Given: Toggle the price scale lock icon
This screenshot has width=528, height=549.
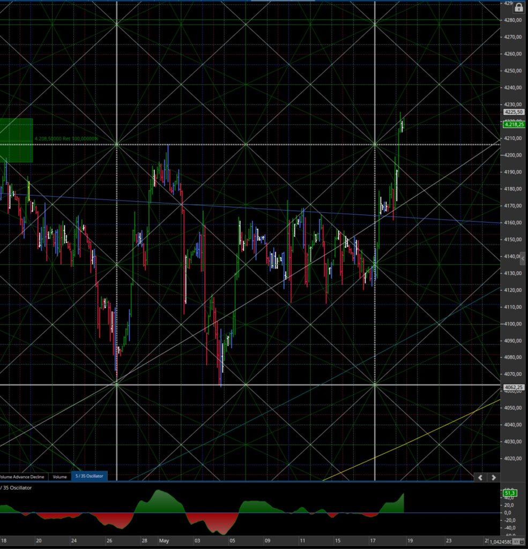Looking at the screenshot, I should click(519, 8).
